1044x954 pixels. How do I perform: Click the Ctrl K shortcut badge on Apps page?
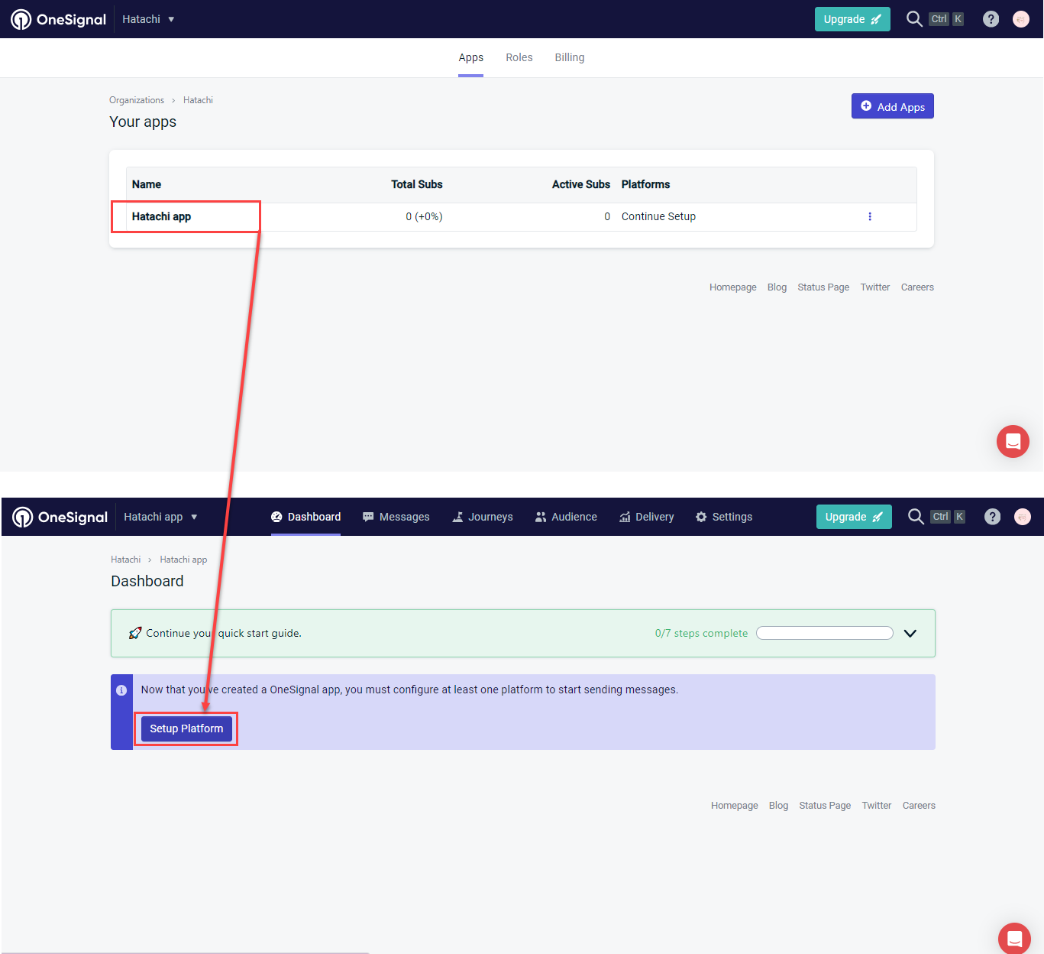pos(947,19)
